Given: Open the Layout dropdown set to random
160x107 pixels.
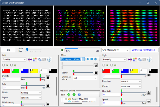Looking at the screenshot, I should (31, 98).
